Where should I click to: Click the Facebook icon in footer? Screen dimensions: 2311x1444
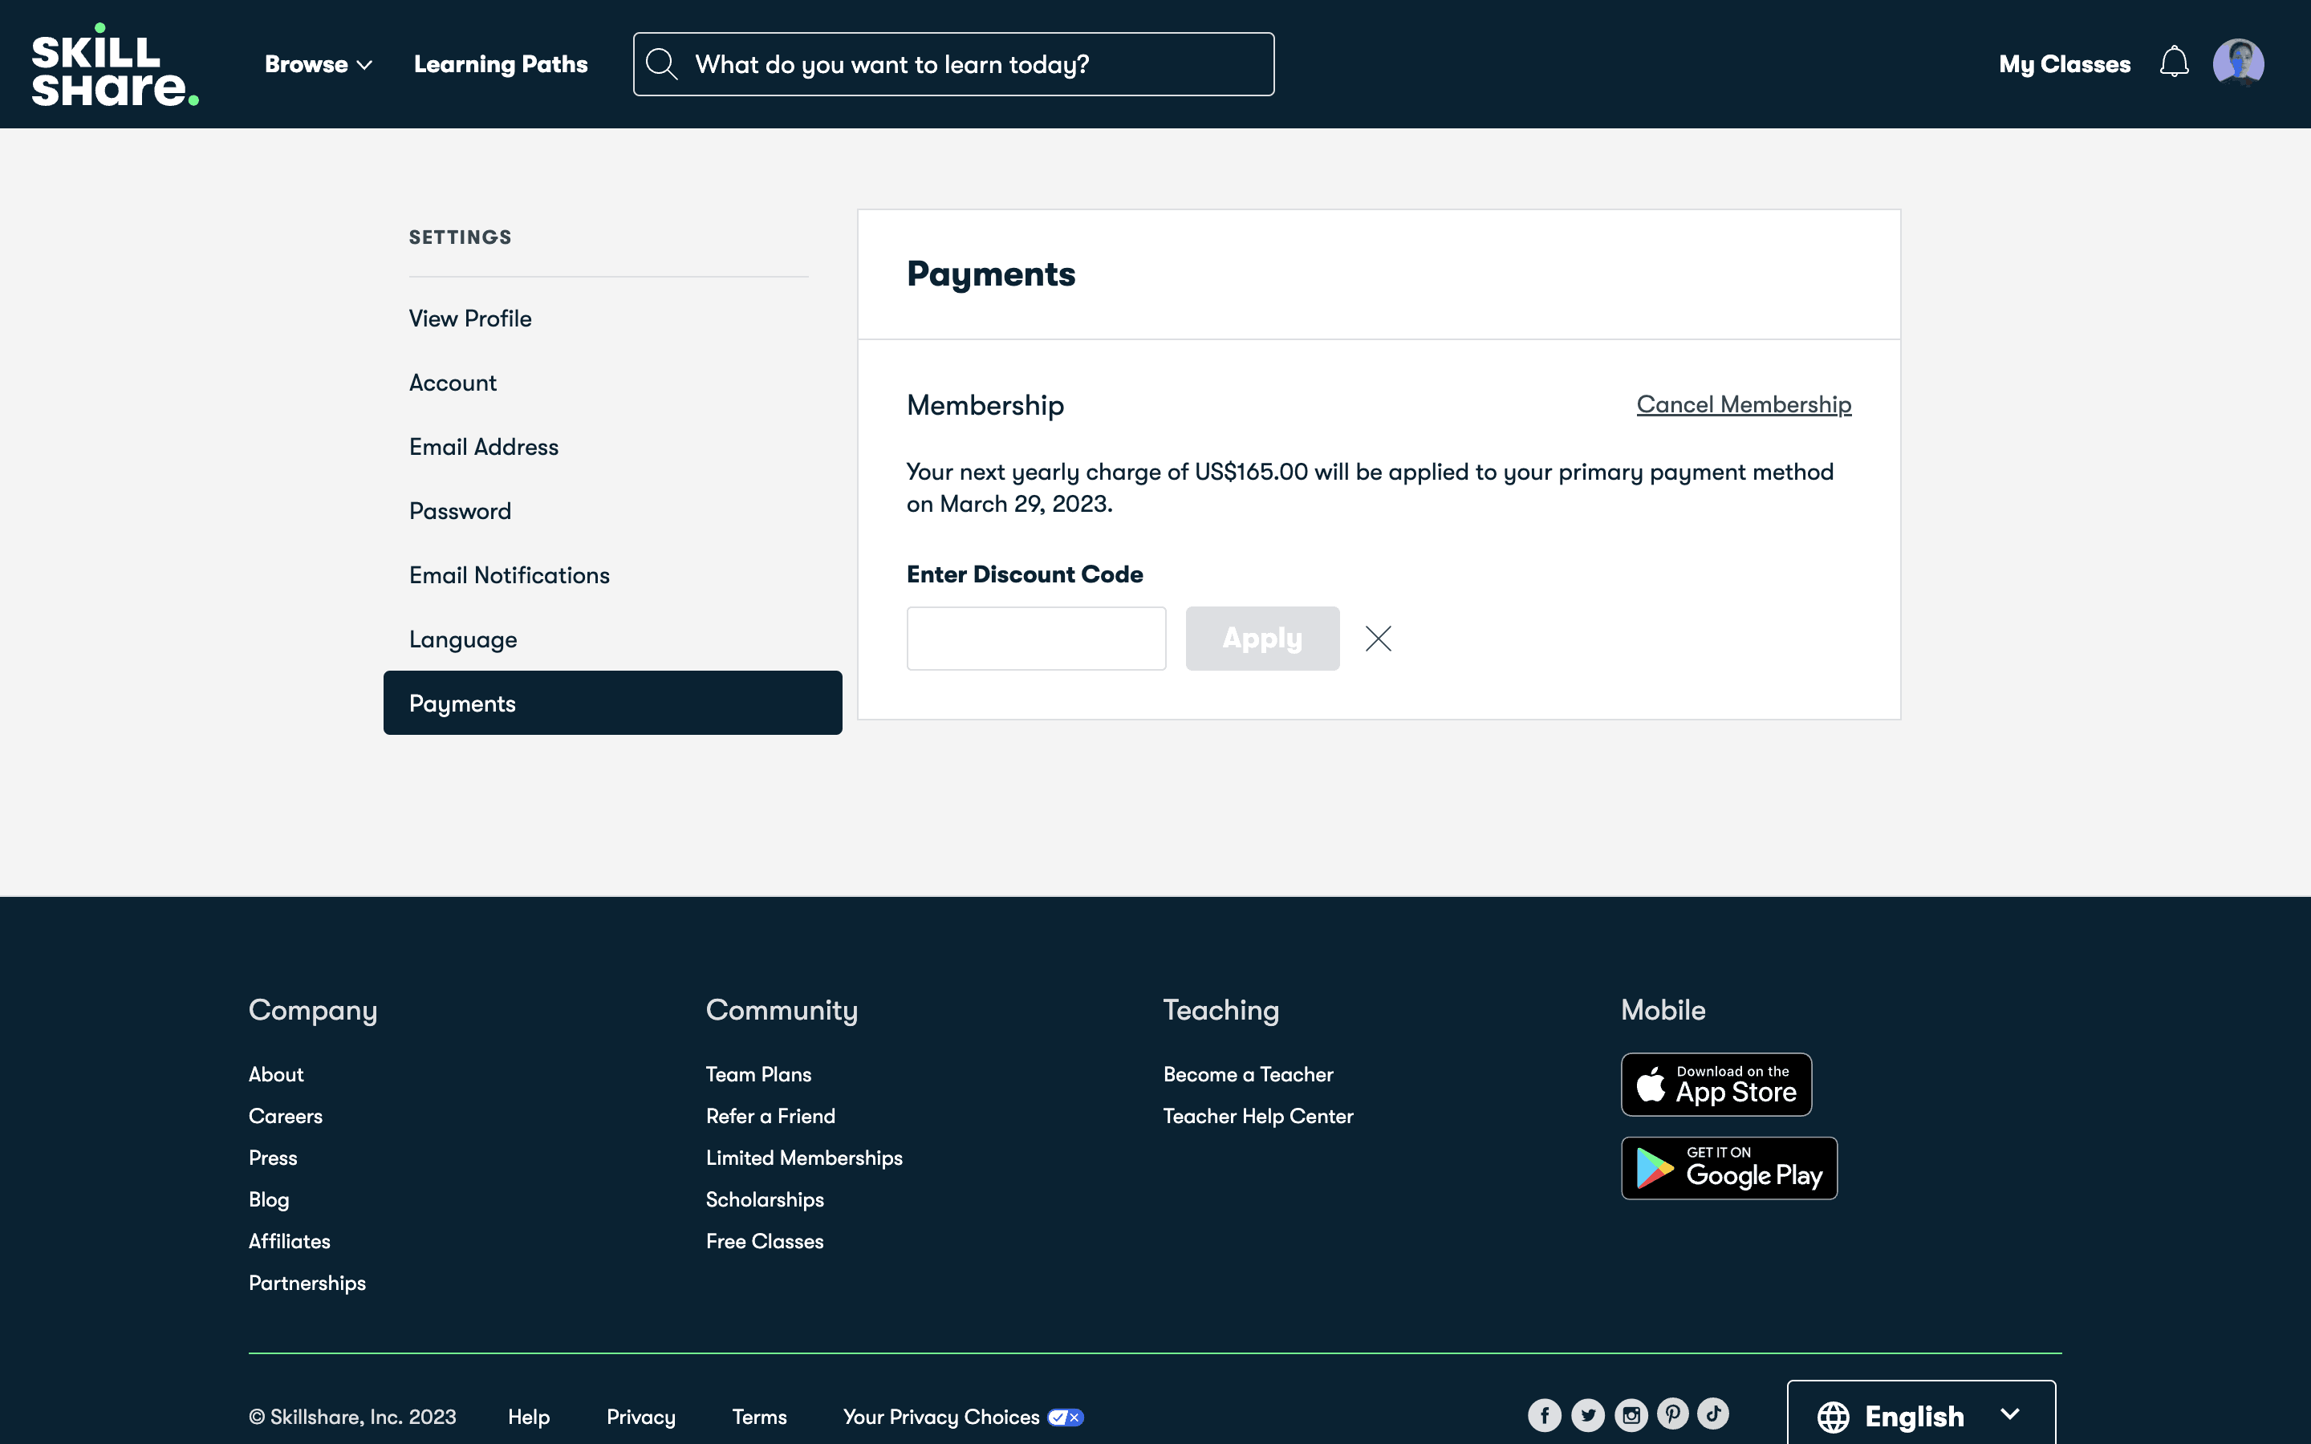click(x=1544, y=1415)
